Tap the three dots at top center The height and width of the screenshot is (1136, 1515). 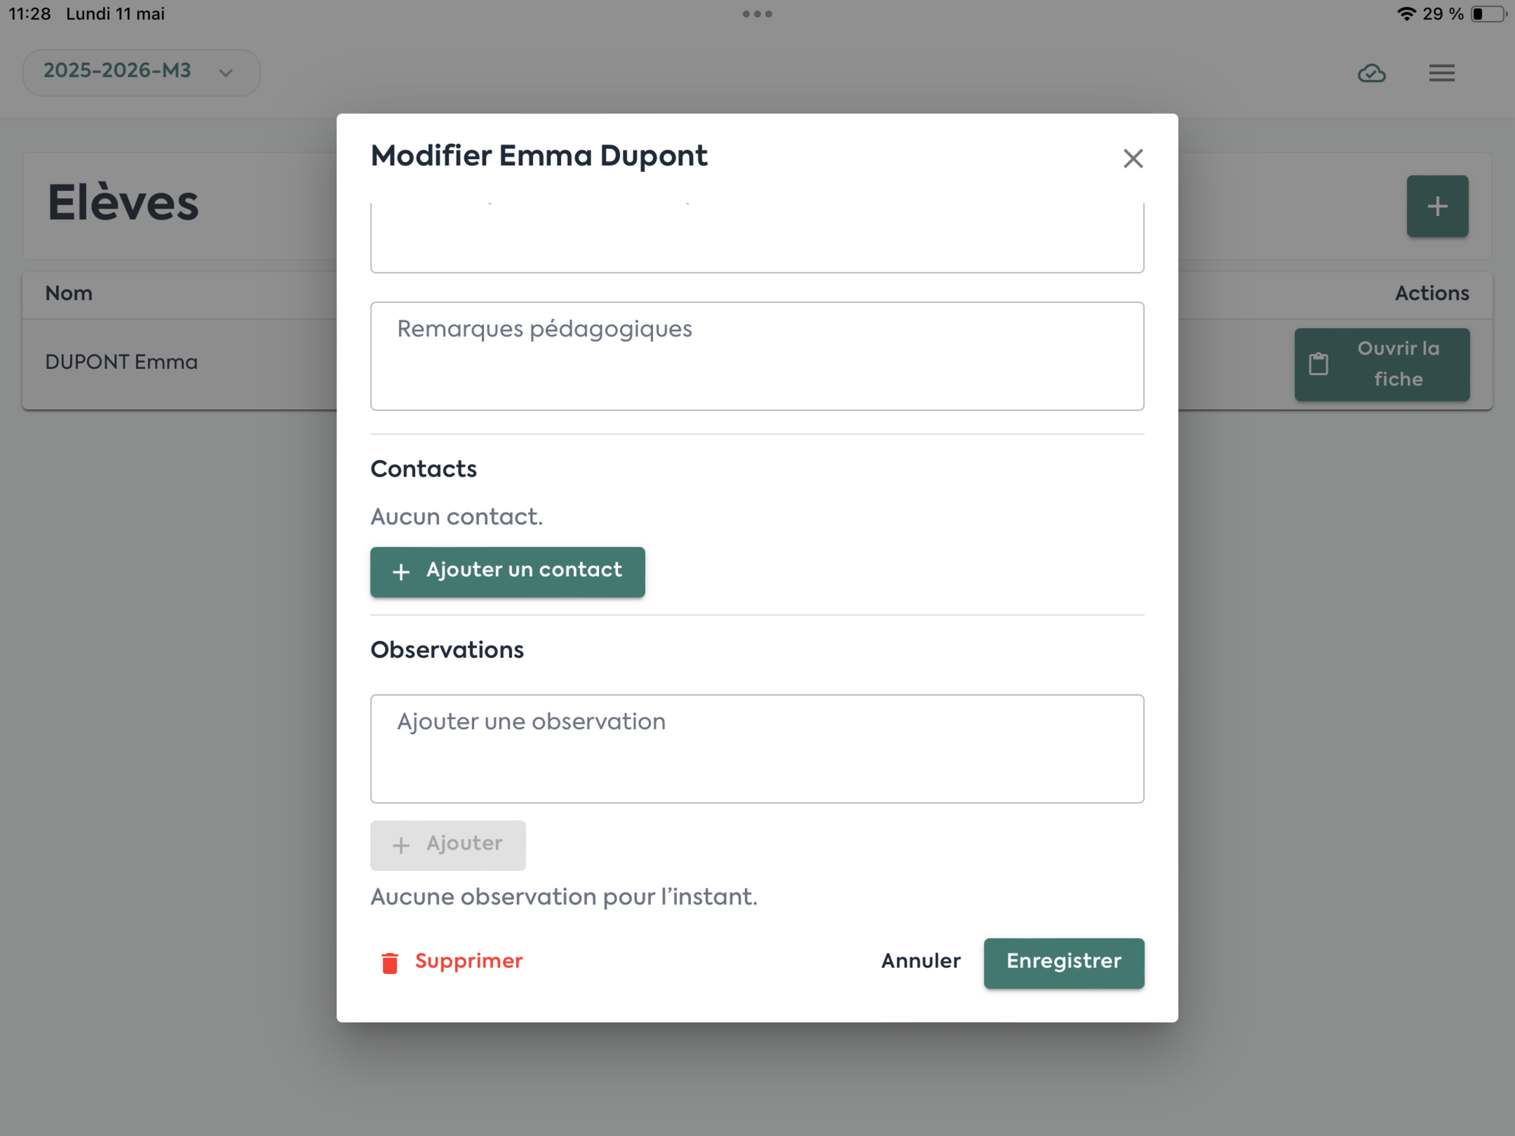757,14
